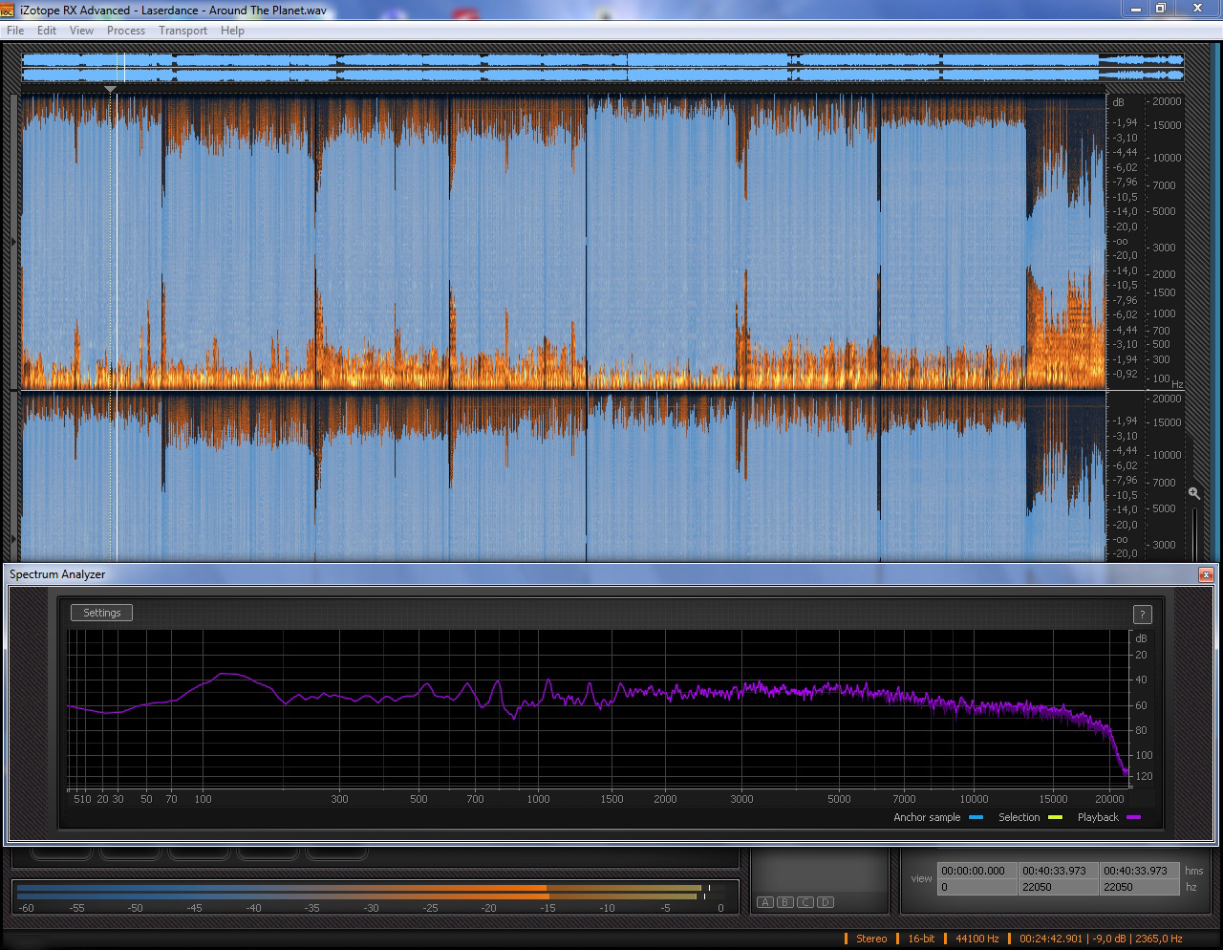Image resolution: width=1223 pixels, height=950 pixels.
Task: Open the Process menu
Action: tap(126, 31)
